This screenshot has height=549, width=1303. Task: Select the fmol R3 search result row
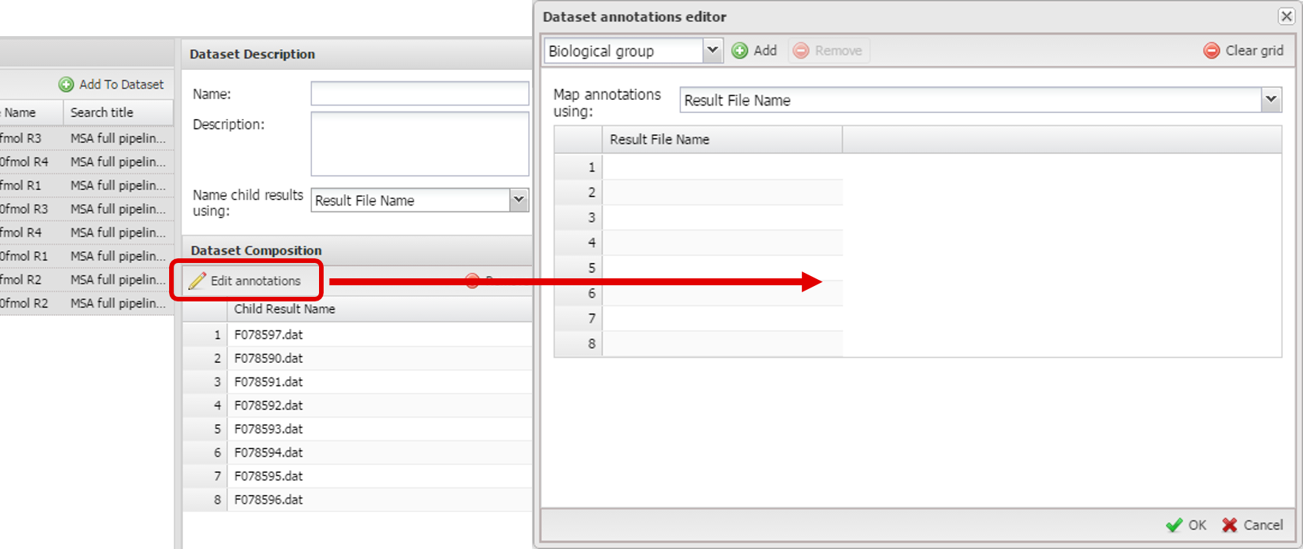click(87, 138)
